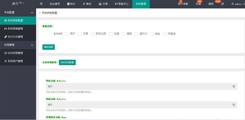The height and width of the screenshot is (120, 245).
Task: Enable the 财务记录 checkbox
Action: [x=92, y=34]
